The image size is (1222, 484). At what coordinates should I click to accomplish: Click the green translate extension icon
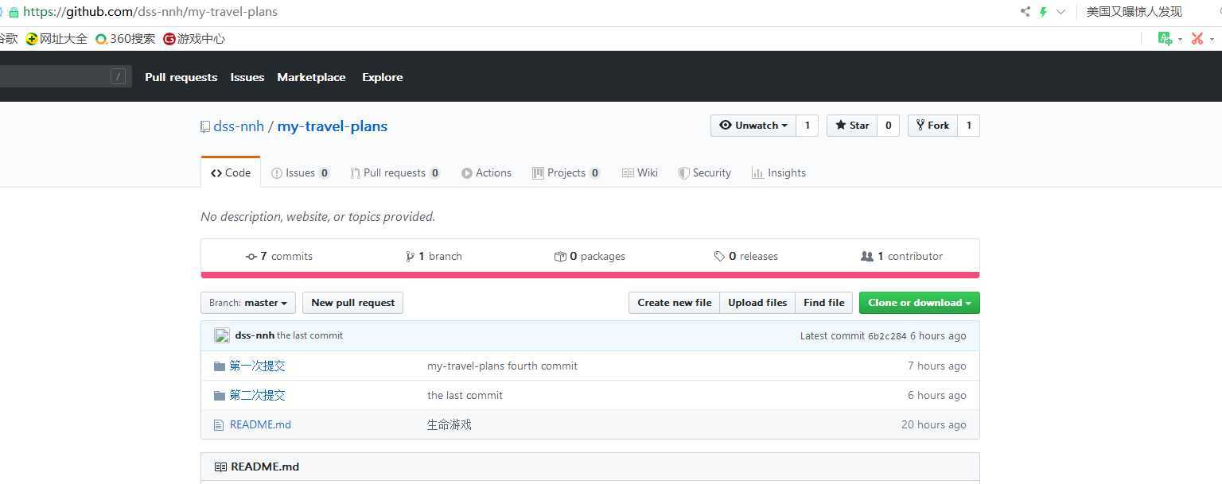click(x=1165, y=38)
